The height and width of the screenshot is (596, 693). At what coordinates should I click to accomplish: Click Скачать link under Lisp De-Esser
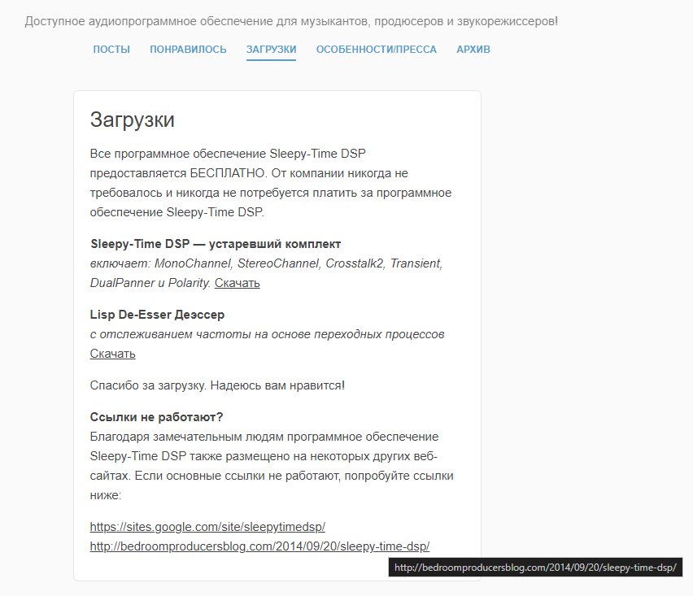[x=113, y=354]
